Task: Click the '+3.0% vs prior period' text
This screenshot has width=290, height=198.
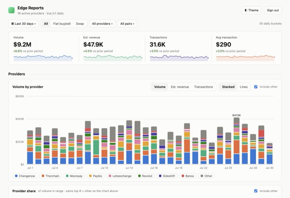Action: pos(230,51)
